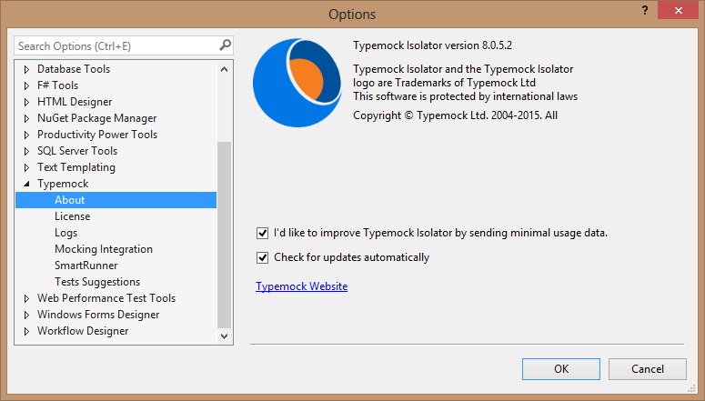Expand the Web Performance Test Tools node
This screenshot has width=705, height=401.
click(26, 298)
